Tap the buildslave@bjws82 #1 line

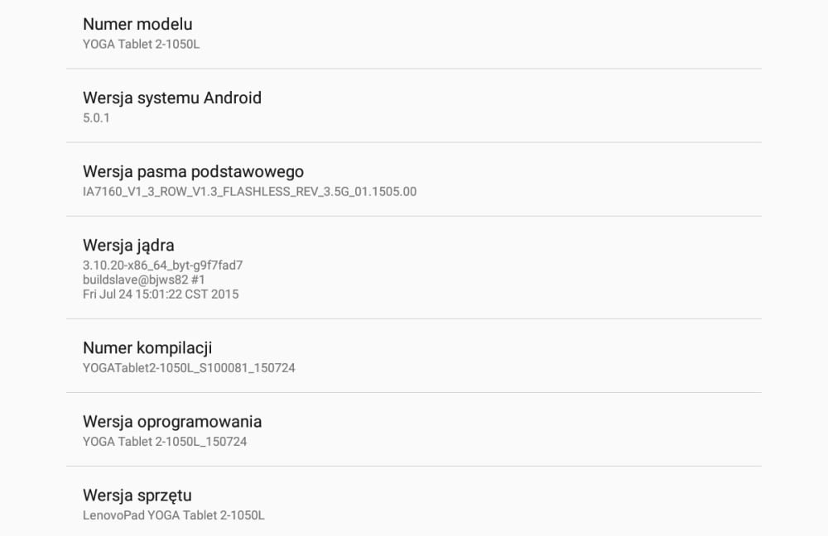pos(143,280)
